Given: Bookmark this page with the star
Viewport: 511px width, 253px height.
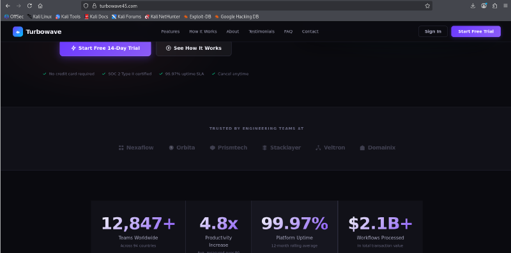Looking at the screenshot, I should pos(427,6).
